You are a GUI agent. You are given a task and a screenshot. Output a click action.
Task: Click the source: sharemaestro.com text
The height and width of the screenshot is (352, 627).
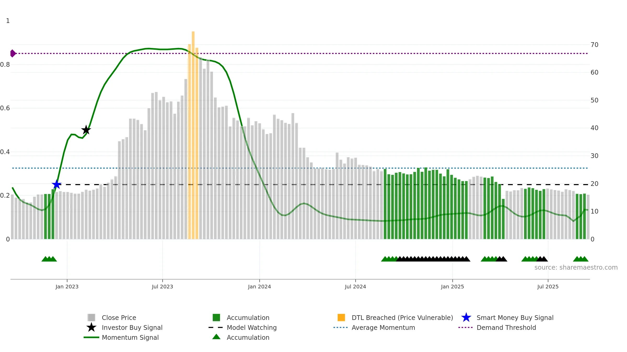tap(576, 268)
